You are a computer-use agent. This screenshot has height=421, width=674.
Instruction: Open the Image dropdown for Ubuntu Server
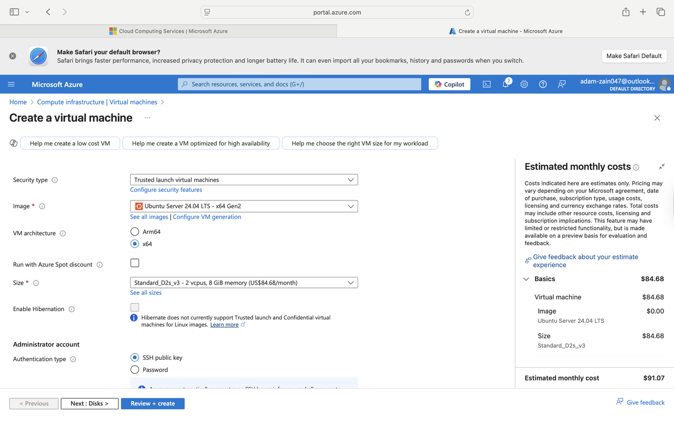pyautogui.click(x=244, y=206)
